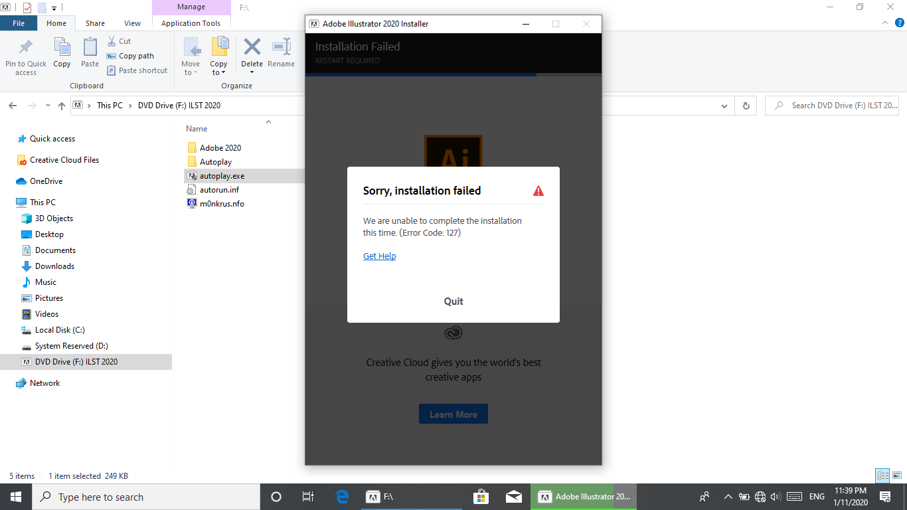Viewport: 907px width, 510px height.
Task: Click the up arrow navigation icon
Action: click(62, 106)
